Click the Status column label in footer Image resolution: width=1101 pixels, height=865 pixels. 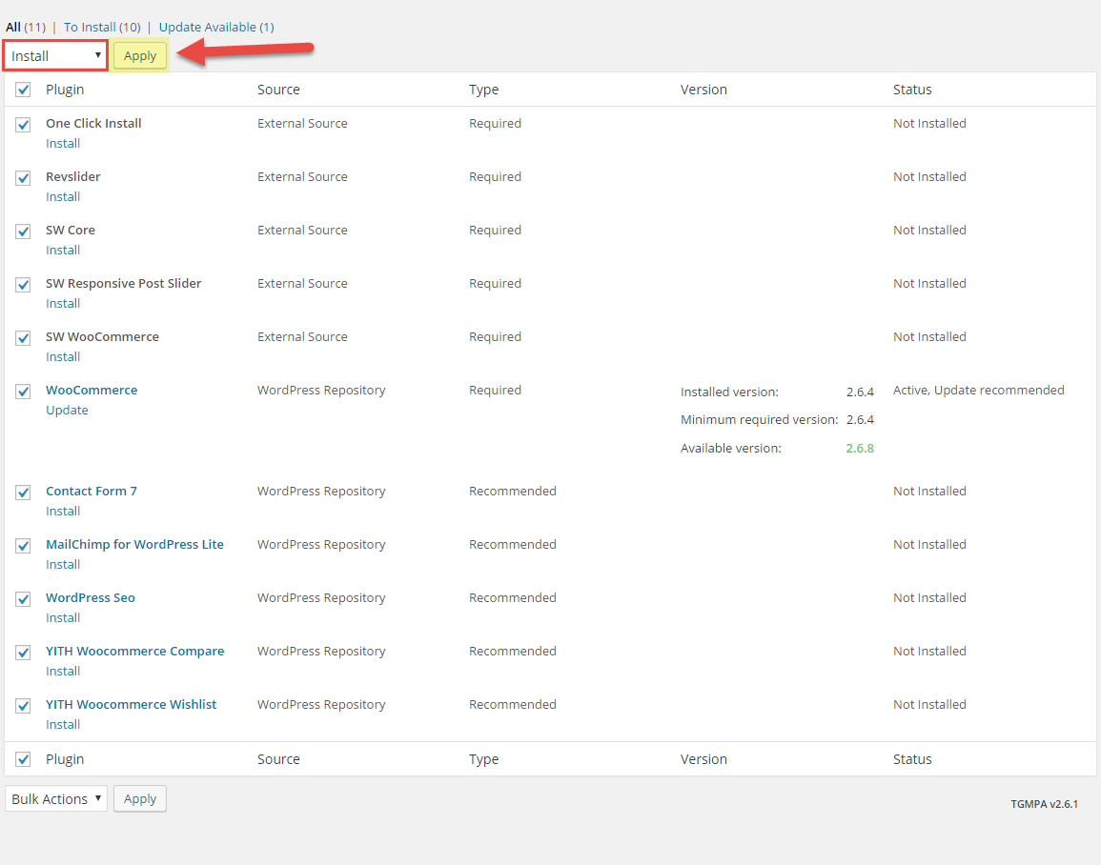point(912,760)
